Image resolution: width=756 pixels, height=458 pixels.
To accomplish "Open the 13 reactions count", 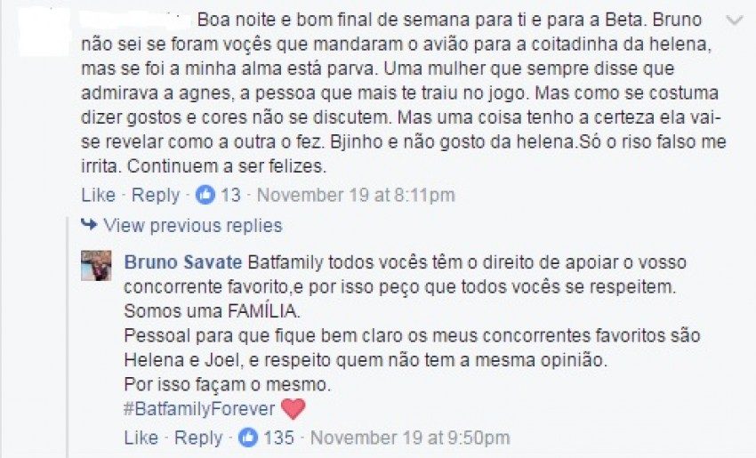I will (230, 195).
